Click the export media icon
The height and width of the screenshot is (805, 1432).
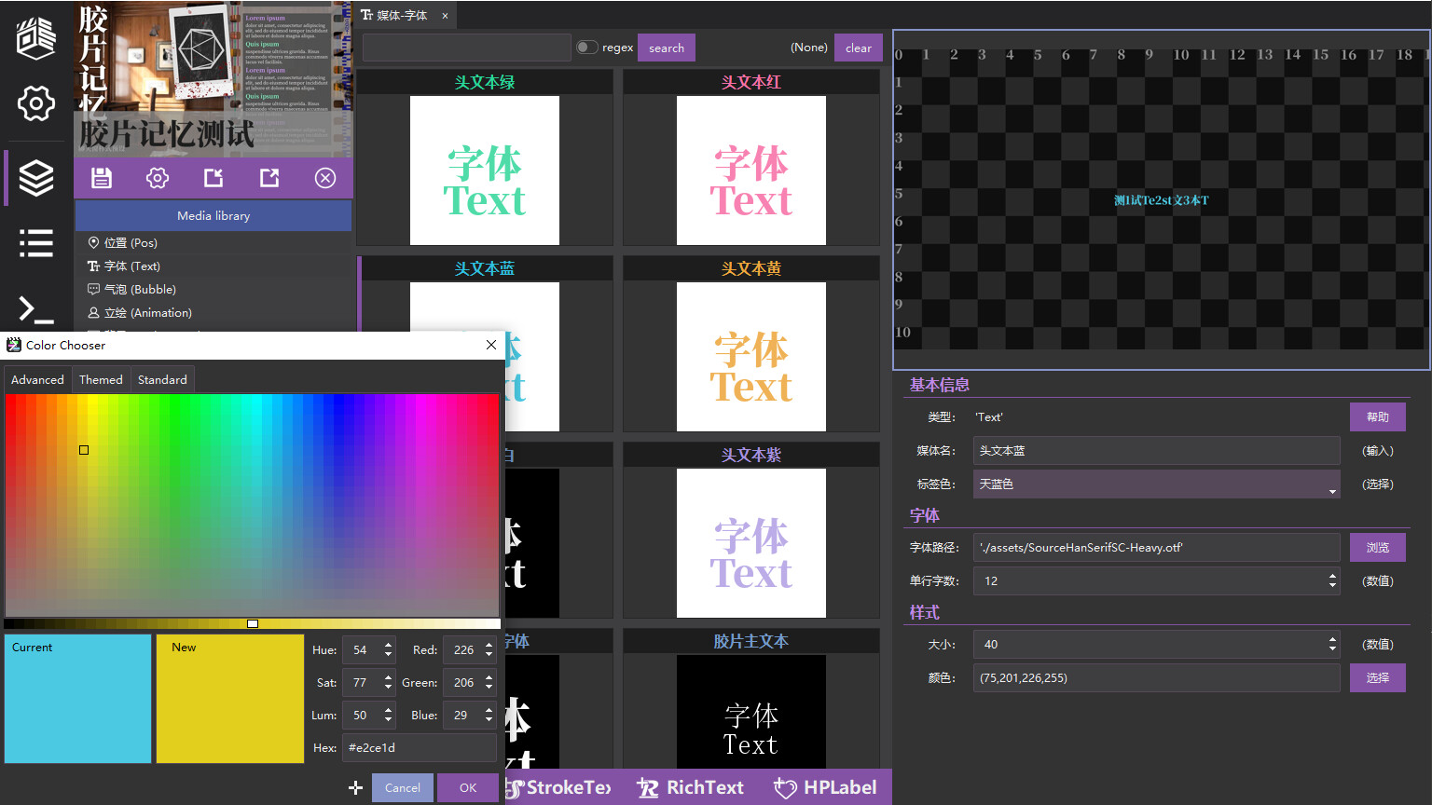268,178
